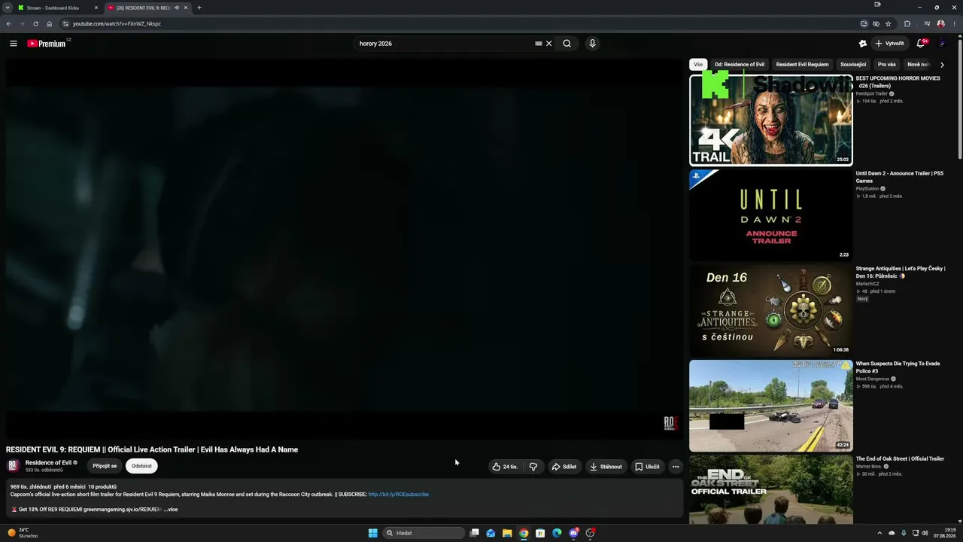Start voice search with the microphone
Viewport: 963px width, 542px height.
pyautogui.click(x=592, y=44)
